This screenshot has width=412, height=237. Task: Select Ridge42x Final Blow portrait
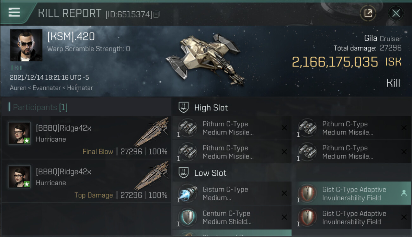(19, 133)
